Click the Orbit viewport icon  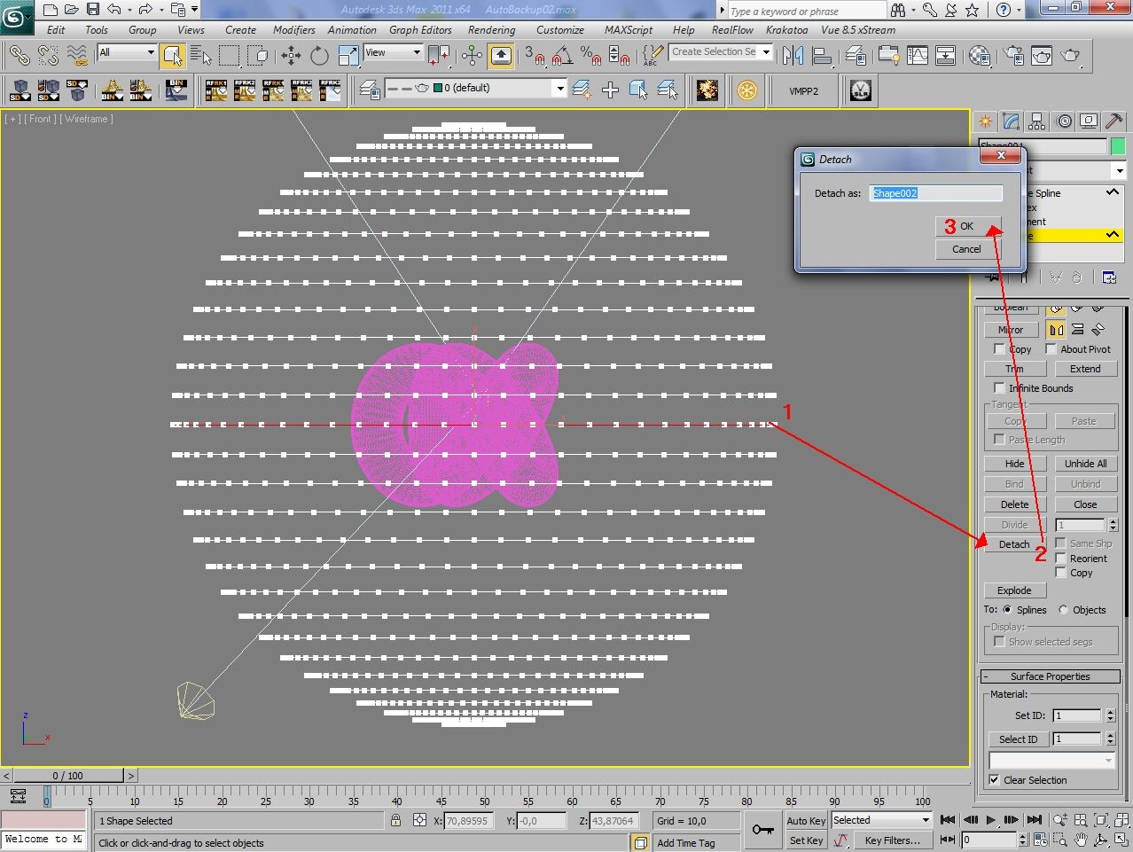click(1101, 840)
